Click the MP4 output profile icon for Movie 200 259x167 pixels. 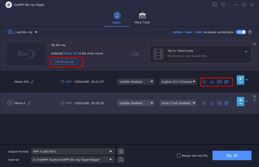coord(240,80)
